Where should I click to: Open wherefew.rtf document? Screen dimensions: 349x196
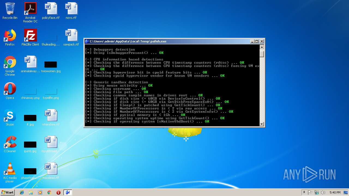tap(51, 118)
